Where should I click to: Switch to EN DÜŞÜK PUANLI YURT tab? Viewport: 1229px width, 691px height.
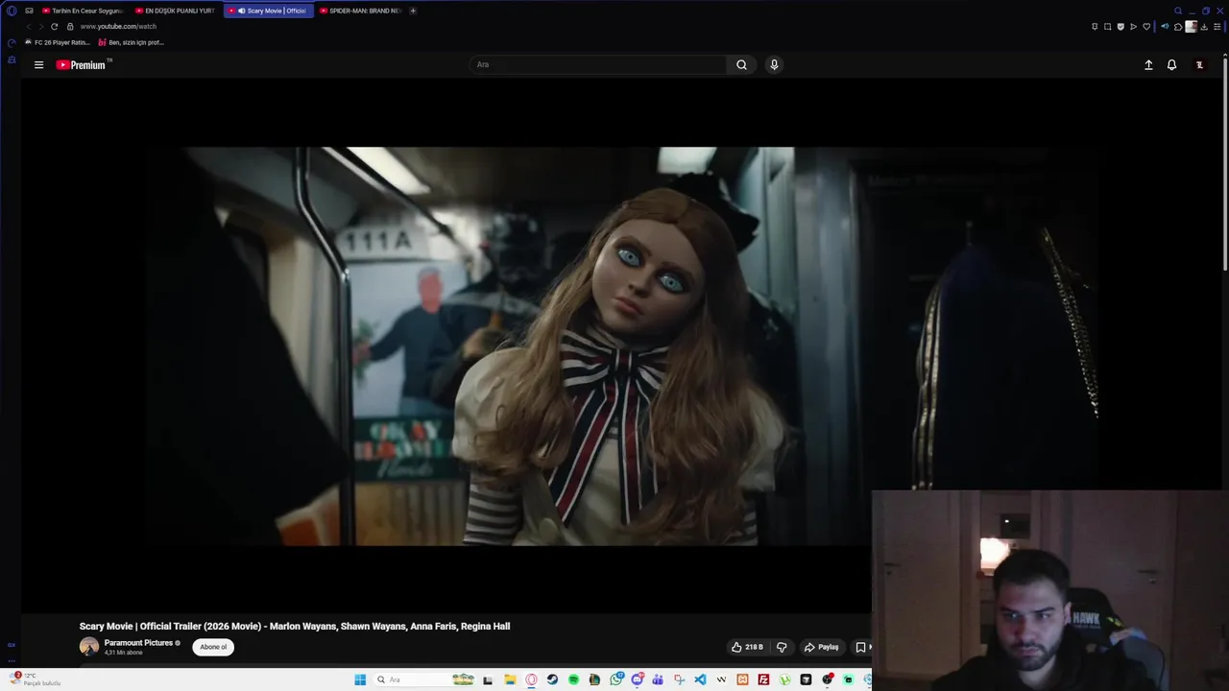(x=175, y=11)
